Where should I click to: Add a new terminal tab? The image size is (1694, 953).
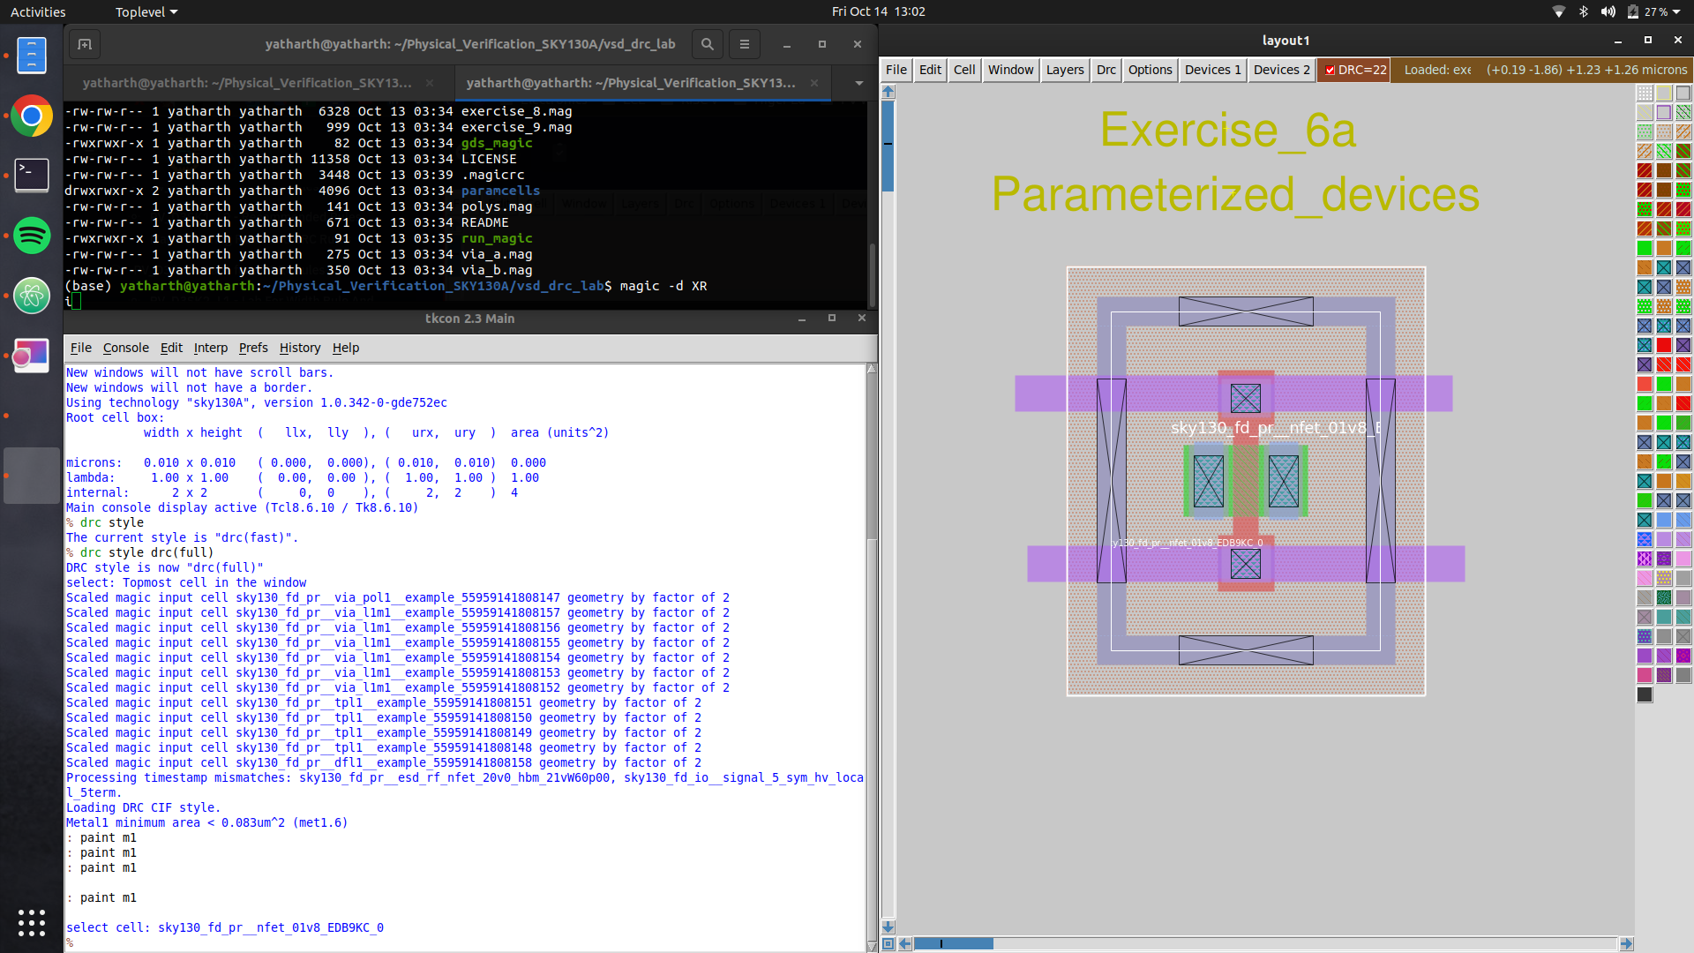pyautogui.click(x=85, y=44)
